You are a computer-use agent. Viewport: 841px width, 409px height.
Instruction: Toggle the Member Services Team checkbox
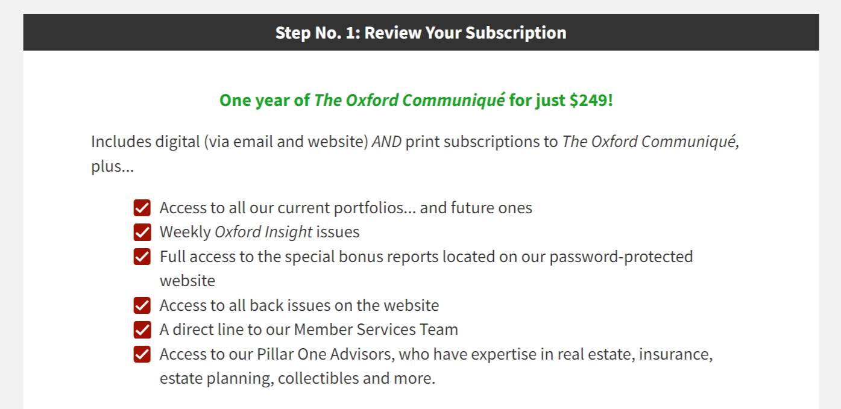tap(142, 329)
